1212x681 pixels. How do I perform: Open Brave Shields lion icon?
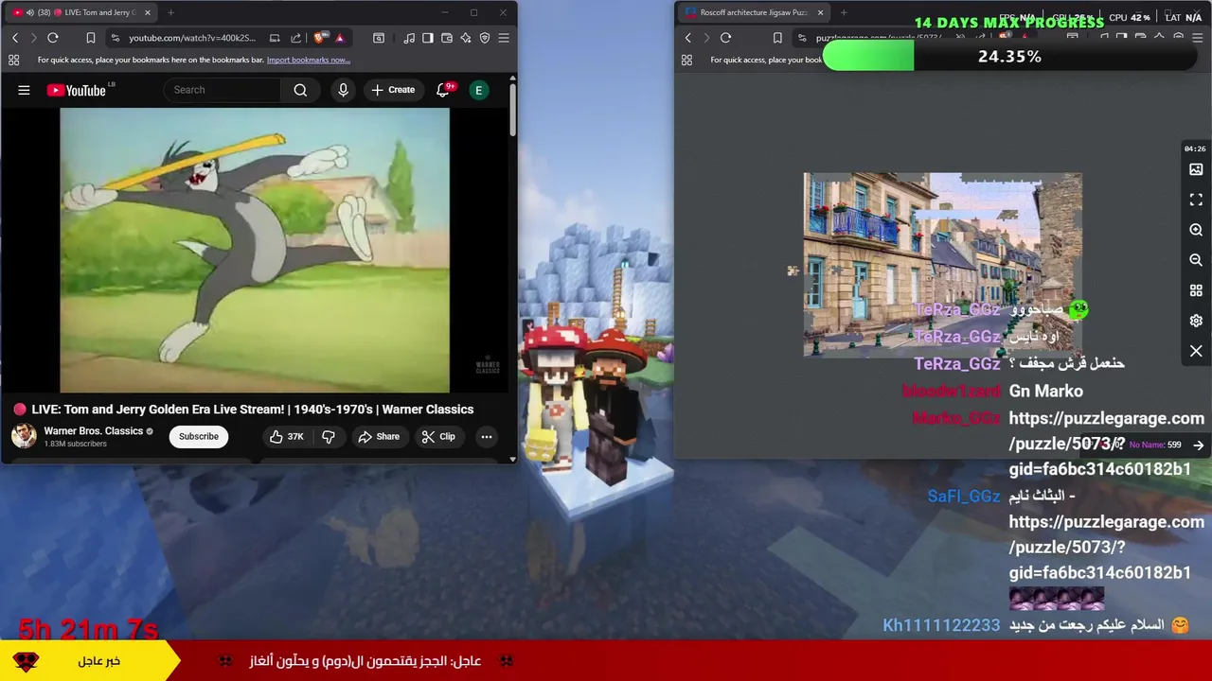point(320,38)
